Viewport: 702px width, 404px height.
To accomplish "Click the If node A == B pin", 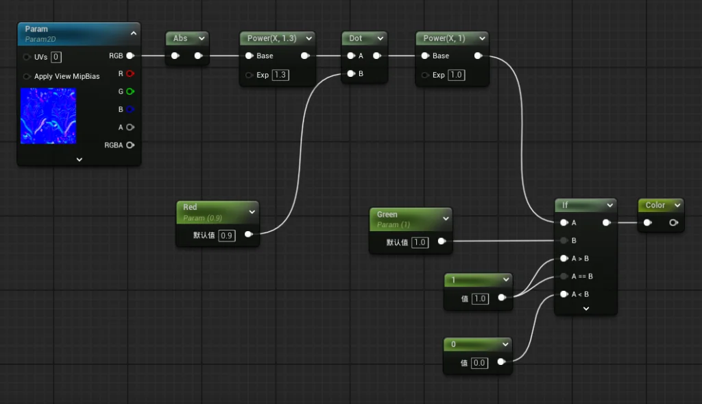I will 564,276.
